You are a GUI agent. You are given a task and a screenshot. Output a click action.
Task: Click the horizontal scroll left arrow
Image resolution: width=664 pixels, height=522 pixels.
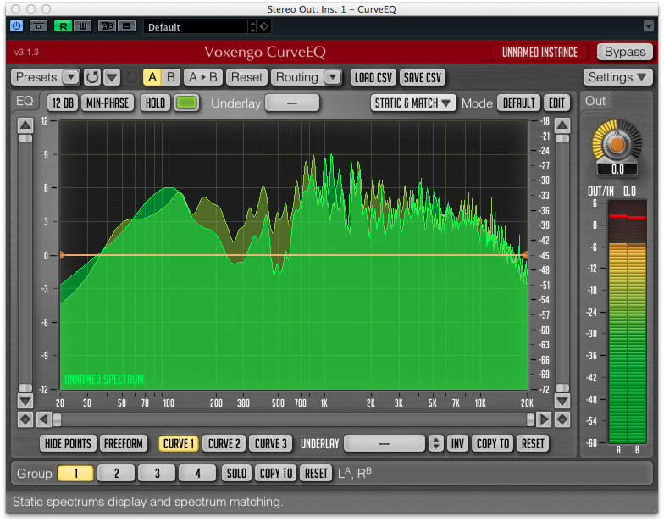[x=44, y=420]
